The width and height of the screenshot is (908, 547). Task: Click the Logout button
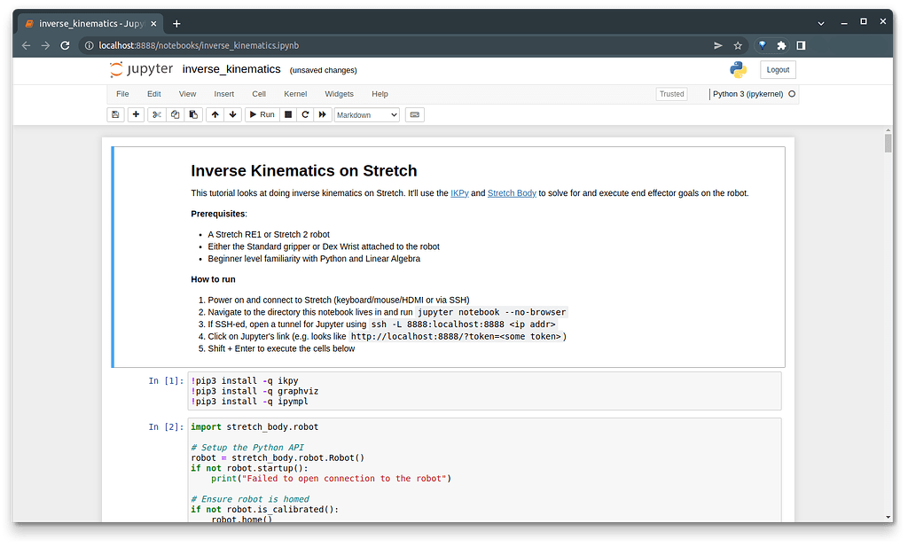click(778, 70)
